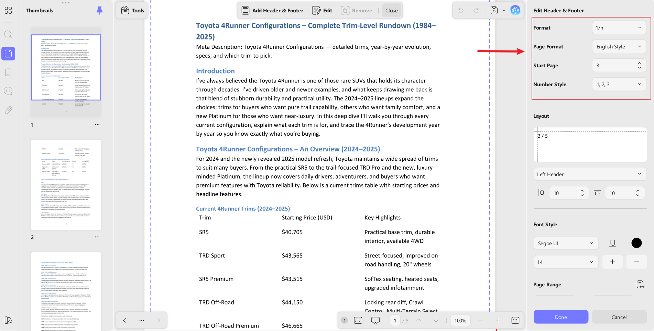The image size is (654, 331).
Task: Go to next page with down arrow
Action: point(436,320)
